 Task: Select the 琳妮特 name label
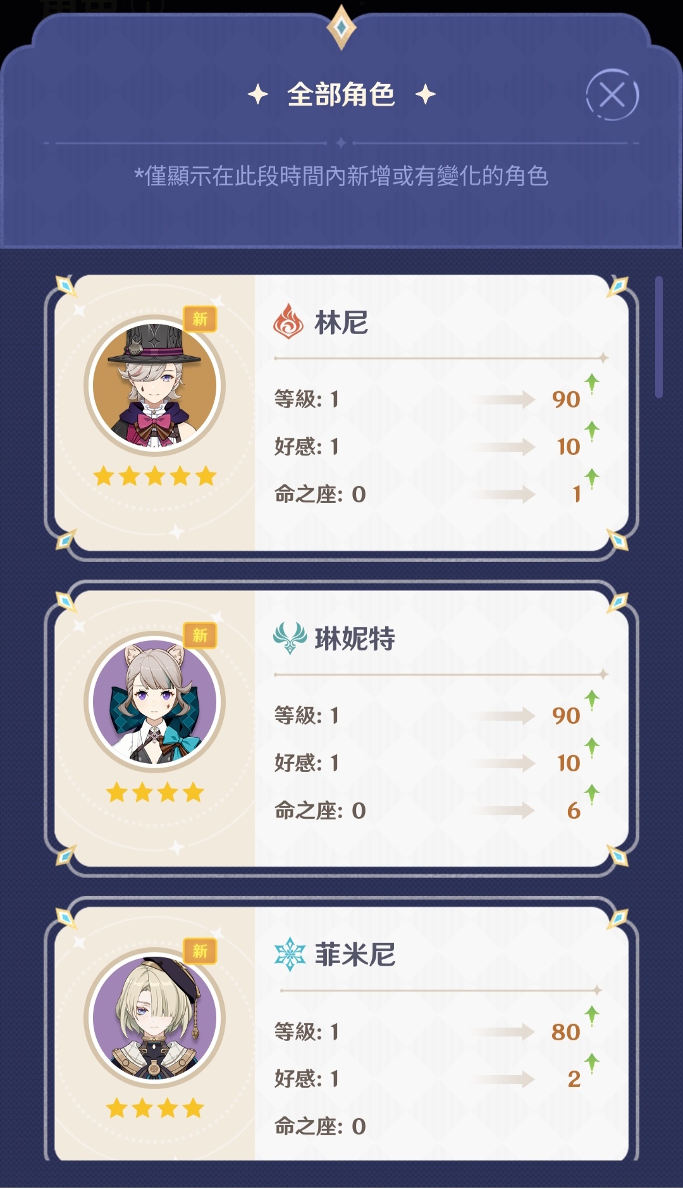pos(355,639)
